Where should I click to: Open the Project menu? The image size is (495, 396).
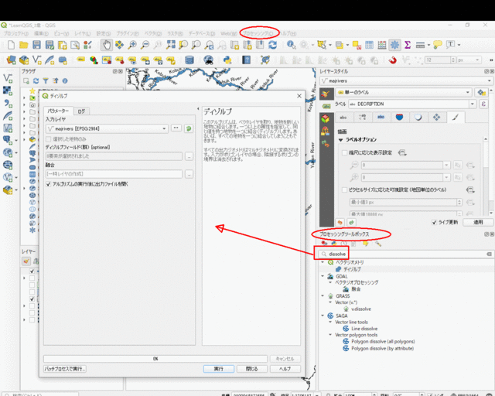point(15,33)
